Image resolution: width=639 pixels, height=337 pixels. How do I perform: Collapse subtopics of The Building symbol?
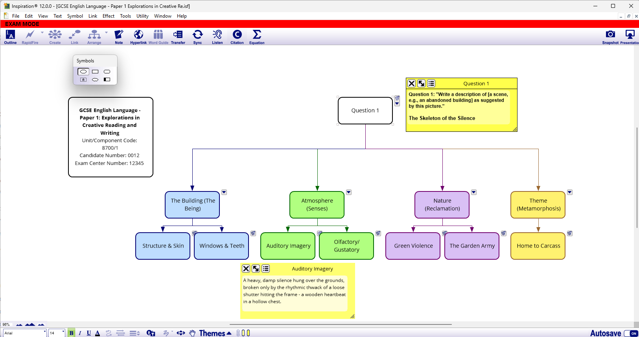(x=224, y=192)
